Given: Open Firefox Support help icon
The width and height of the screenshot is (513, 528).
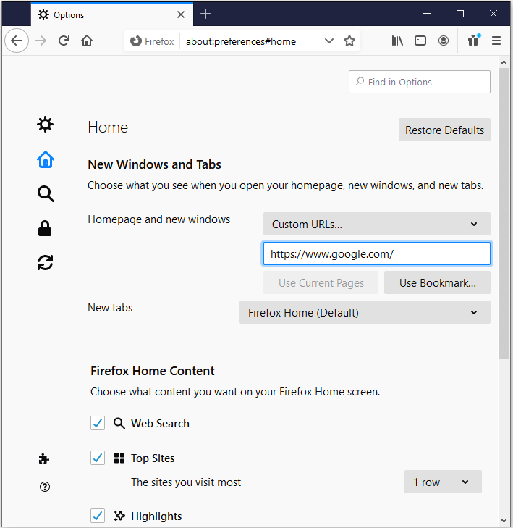Looking at the screenshot, I should click(45, 487).
